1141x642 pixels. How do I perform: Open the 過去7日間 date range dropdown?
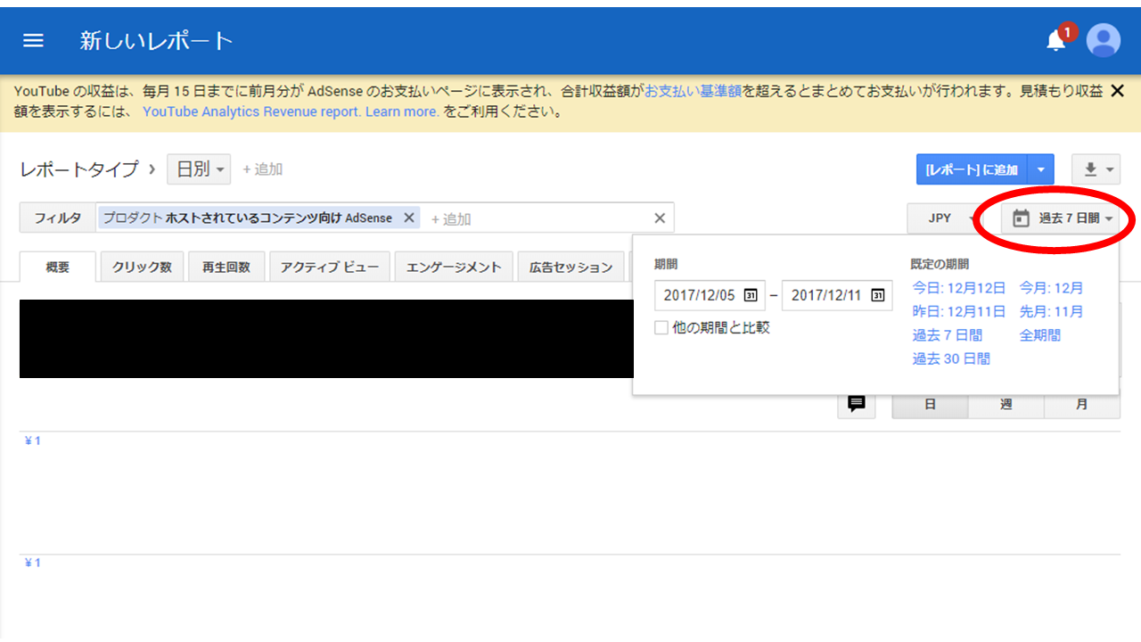pyautogui.click(x=1062, y=218)
